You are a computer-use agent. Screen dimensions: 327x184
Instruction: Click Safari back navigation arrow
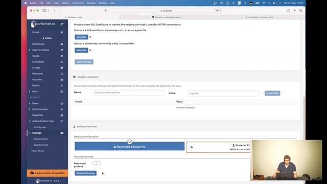pyautogui.click(x=55, y=10)
